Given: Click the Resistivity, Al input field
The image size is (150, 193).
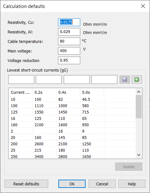Looking at the screenshot, I should tap(69, 32).
